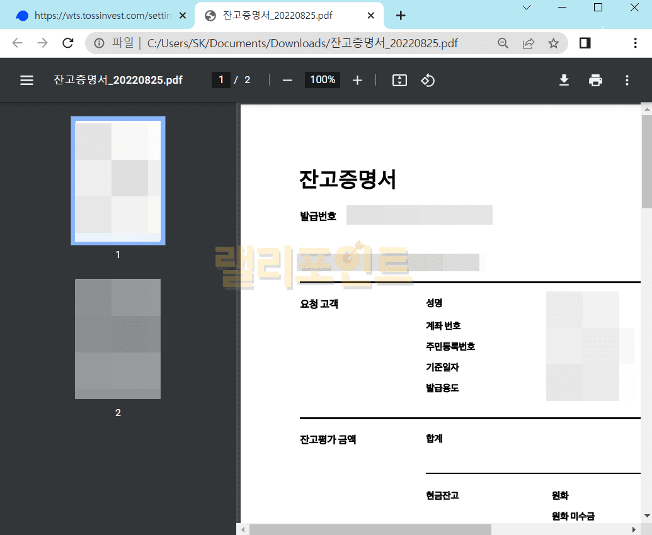Download the PDF file

(x=564, y=81)
